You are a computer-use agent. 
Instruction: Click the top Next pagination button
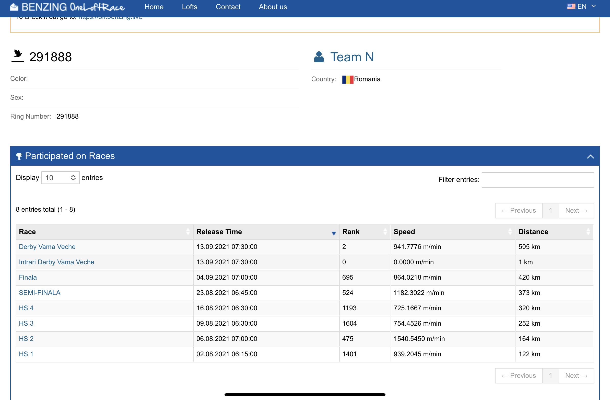(x=576, y=211)
